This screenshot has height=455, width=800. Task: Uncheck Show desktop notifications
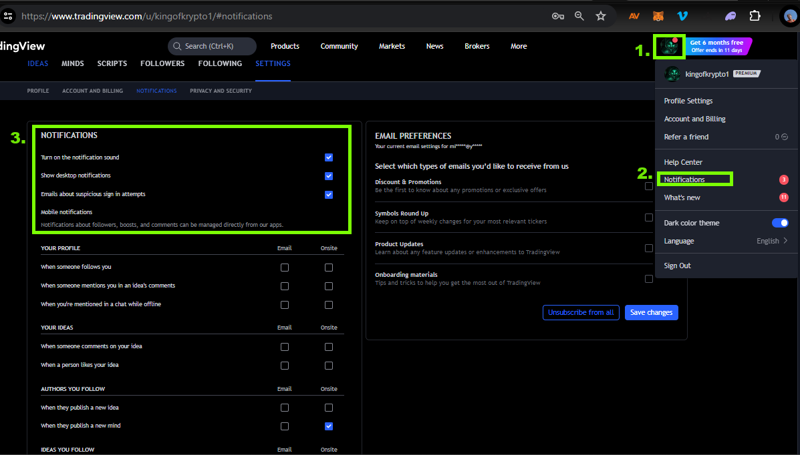pos(329,176)
